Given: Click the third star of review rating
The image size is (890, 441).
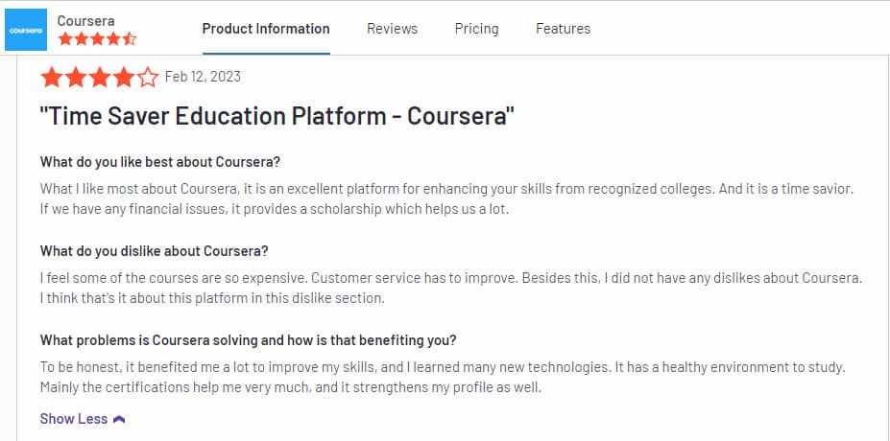Looking at the screenshot, I should coord(99,77).
